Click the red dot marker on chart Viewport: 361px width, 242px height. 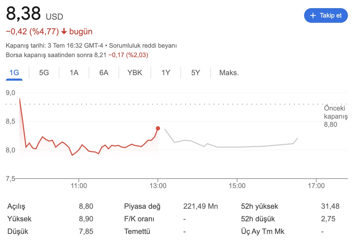pos(158,128)
